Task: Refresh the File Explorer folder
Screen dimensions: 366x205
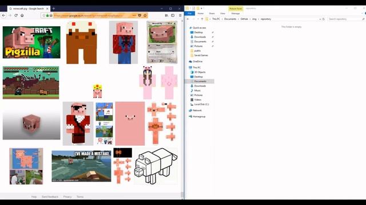Action: pos(324,19)
